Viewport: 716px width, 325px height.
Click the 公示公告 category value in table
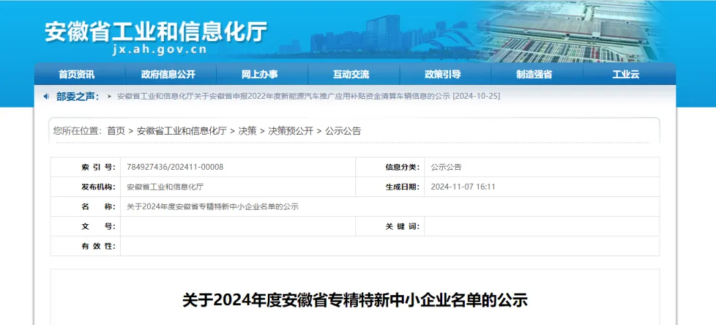coord(446,167)
